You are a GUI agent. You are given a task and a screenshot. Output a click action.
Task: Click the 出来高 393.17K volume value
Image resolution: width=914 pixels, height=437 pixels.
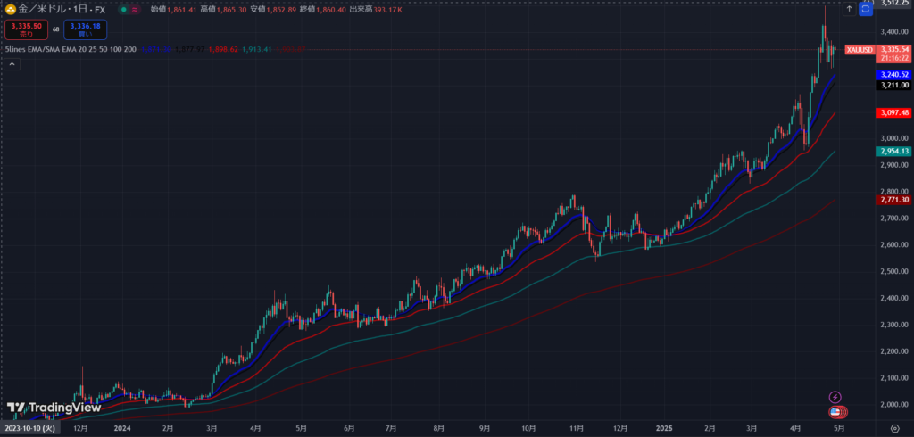(x=376, y=10)
